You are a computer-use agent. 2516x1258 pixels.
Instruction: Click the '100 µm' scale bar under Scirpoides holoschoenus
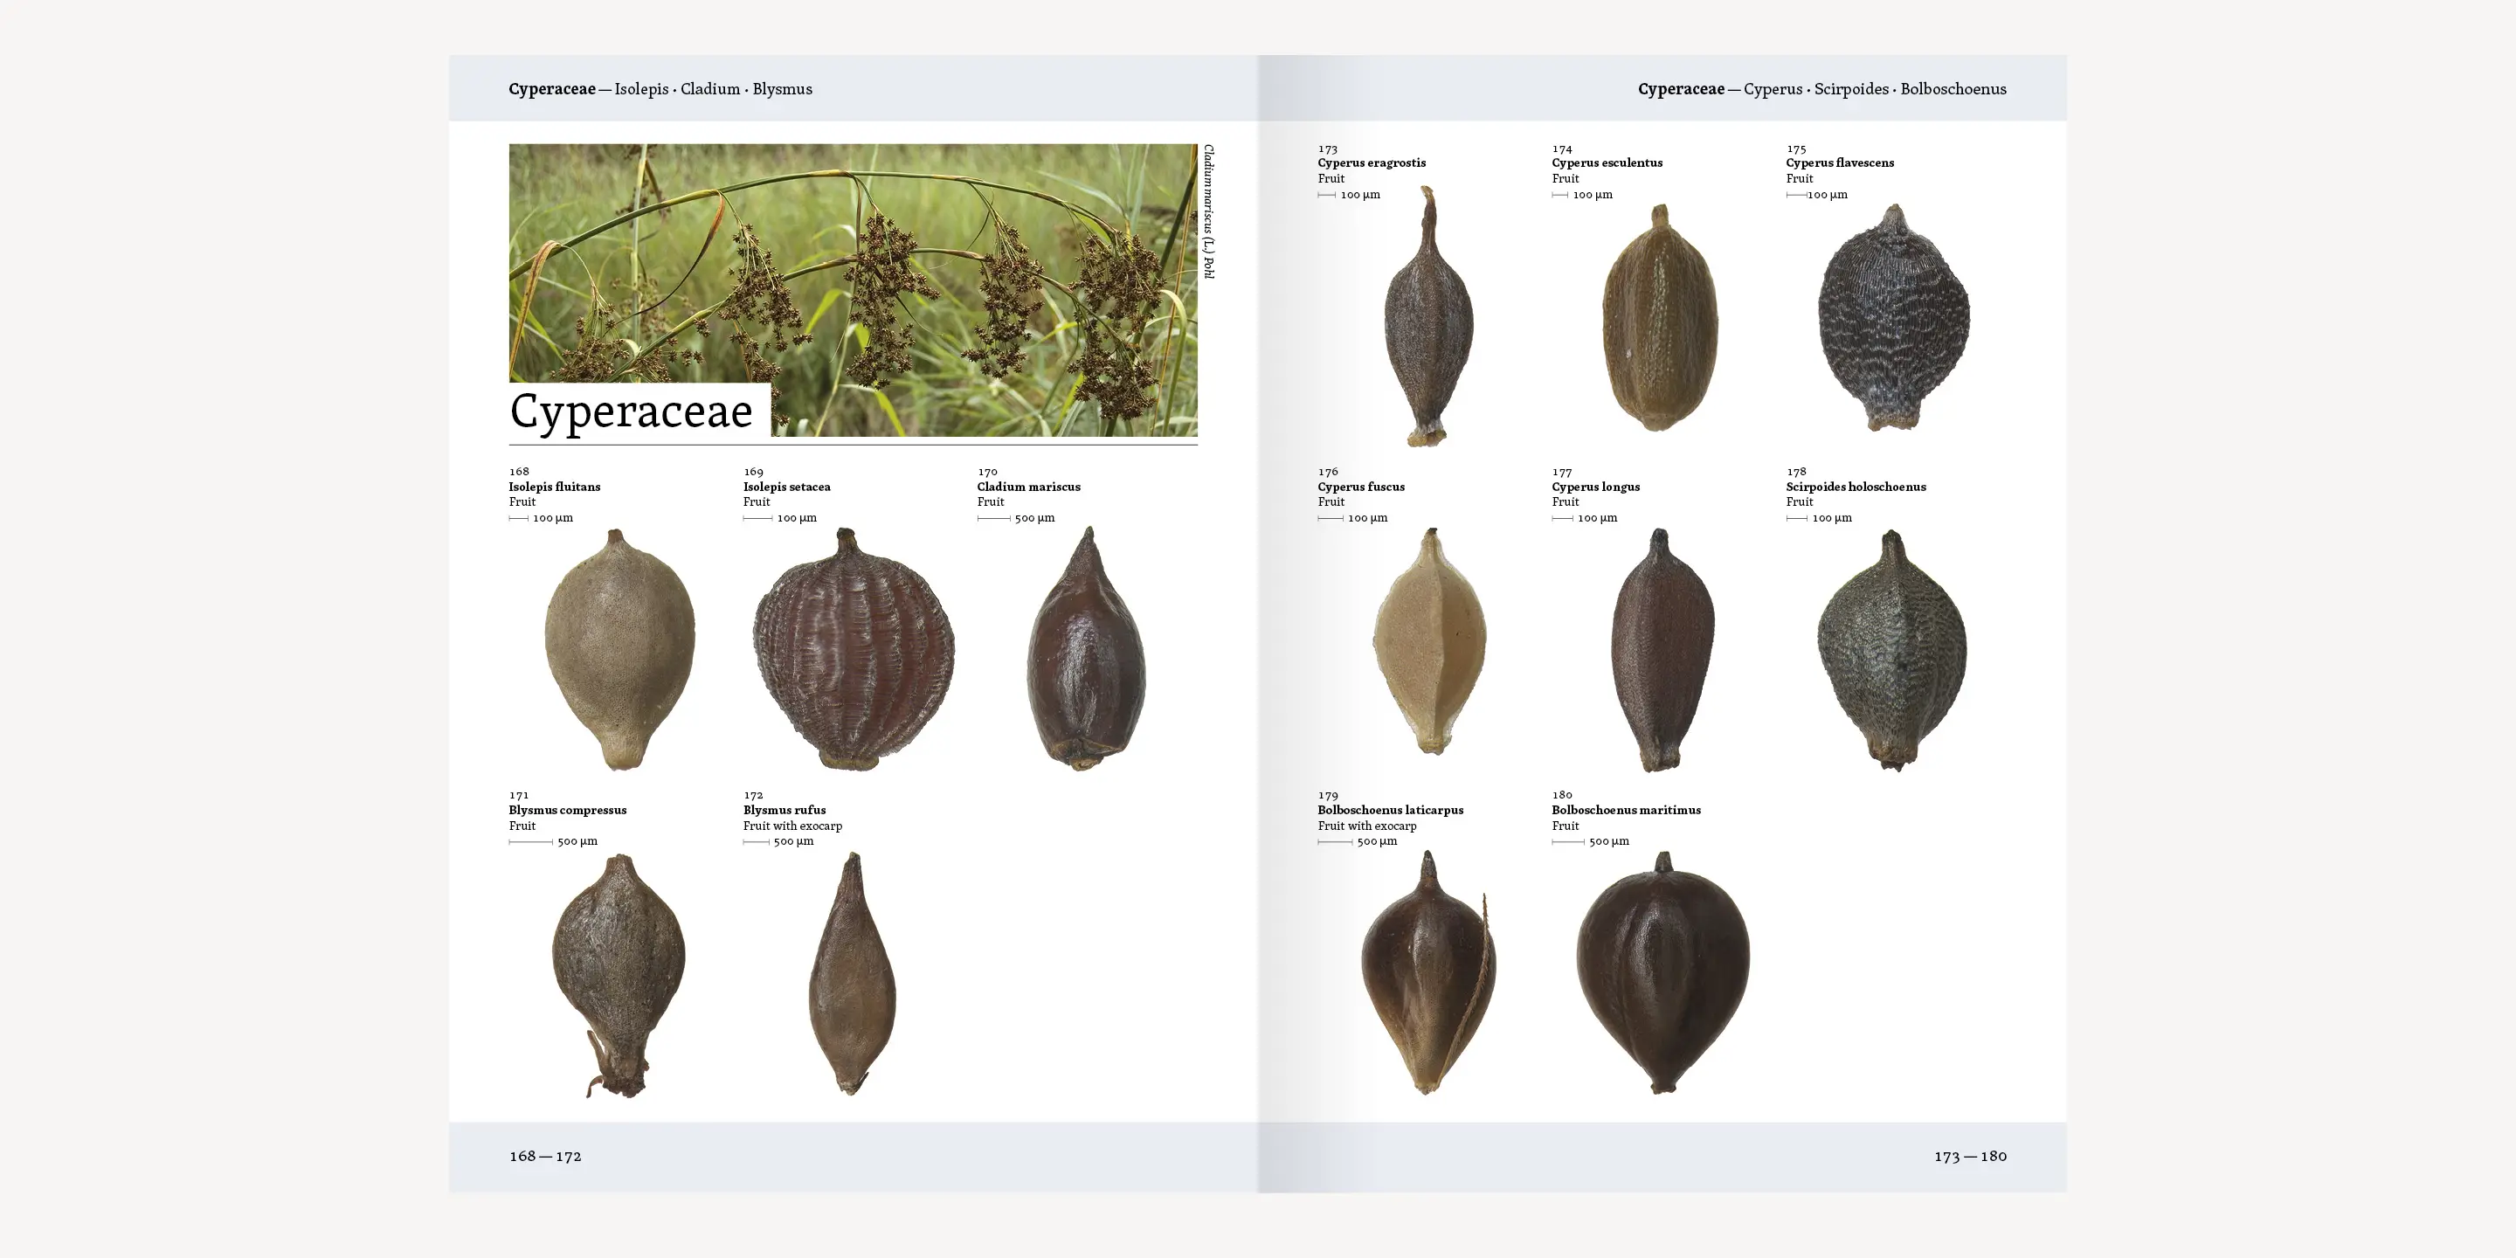click(x=1819, y=519)
